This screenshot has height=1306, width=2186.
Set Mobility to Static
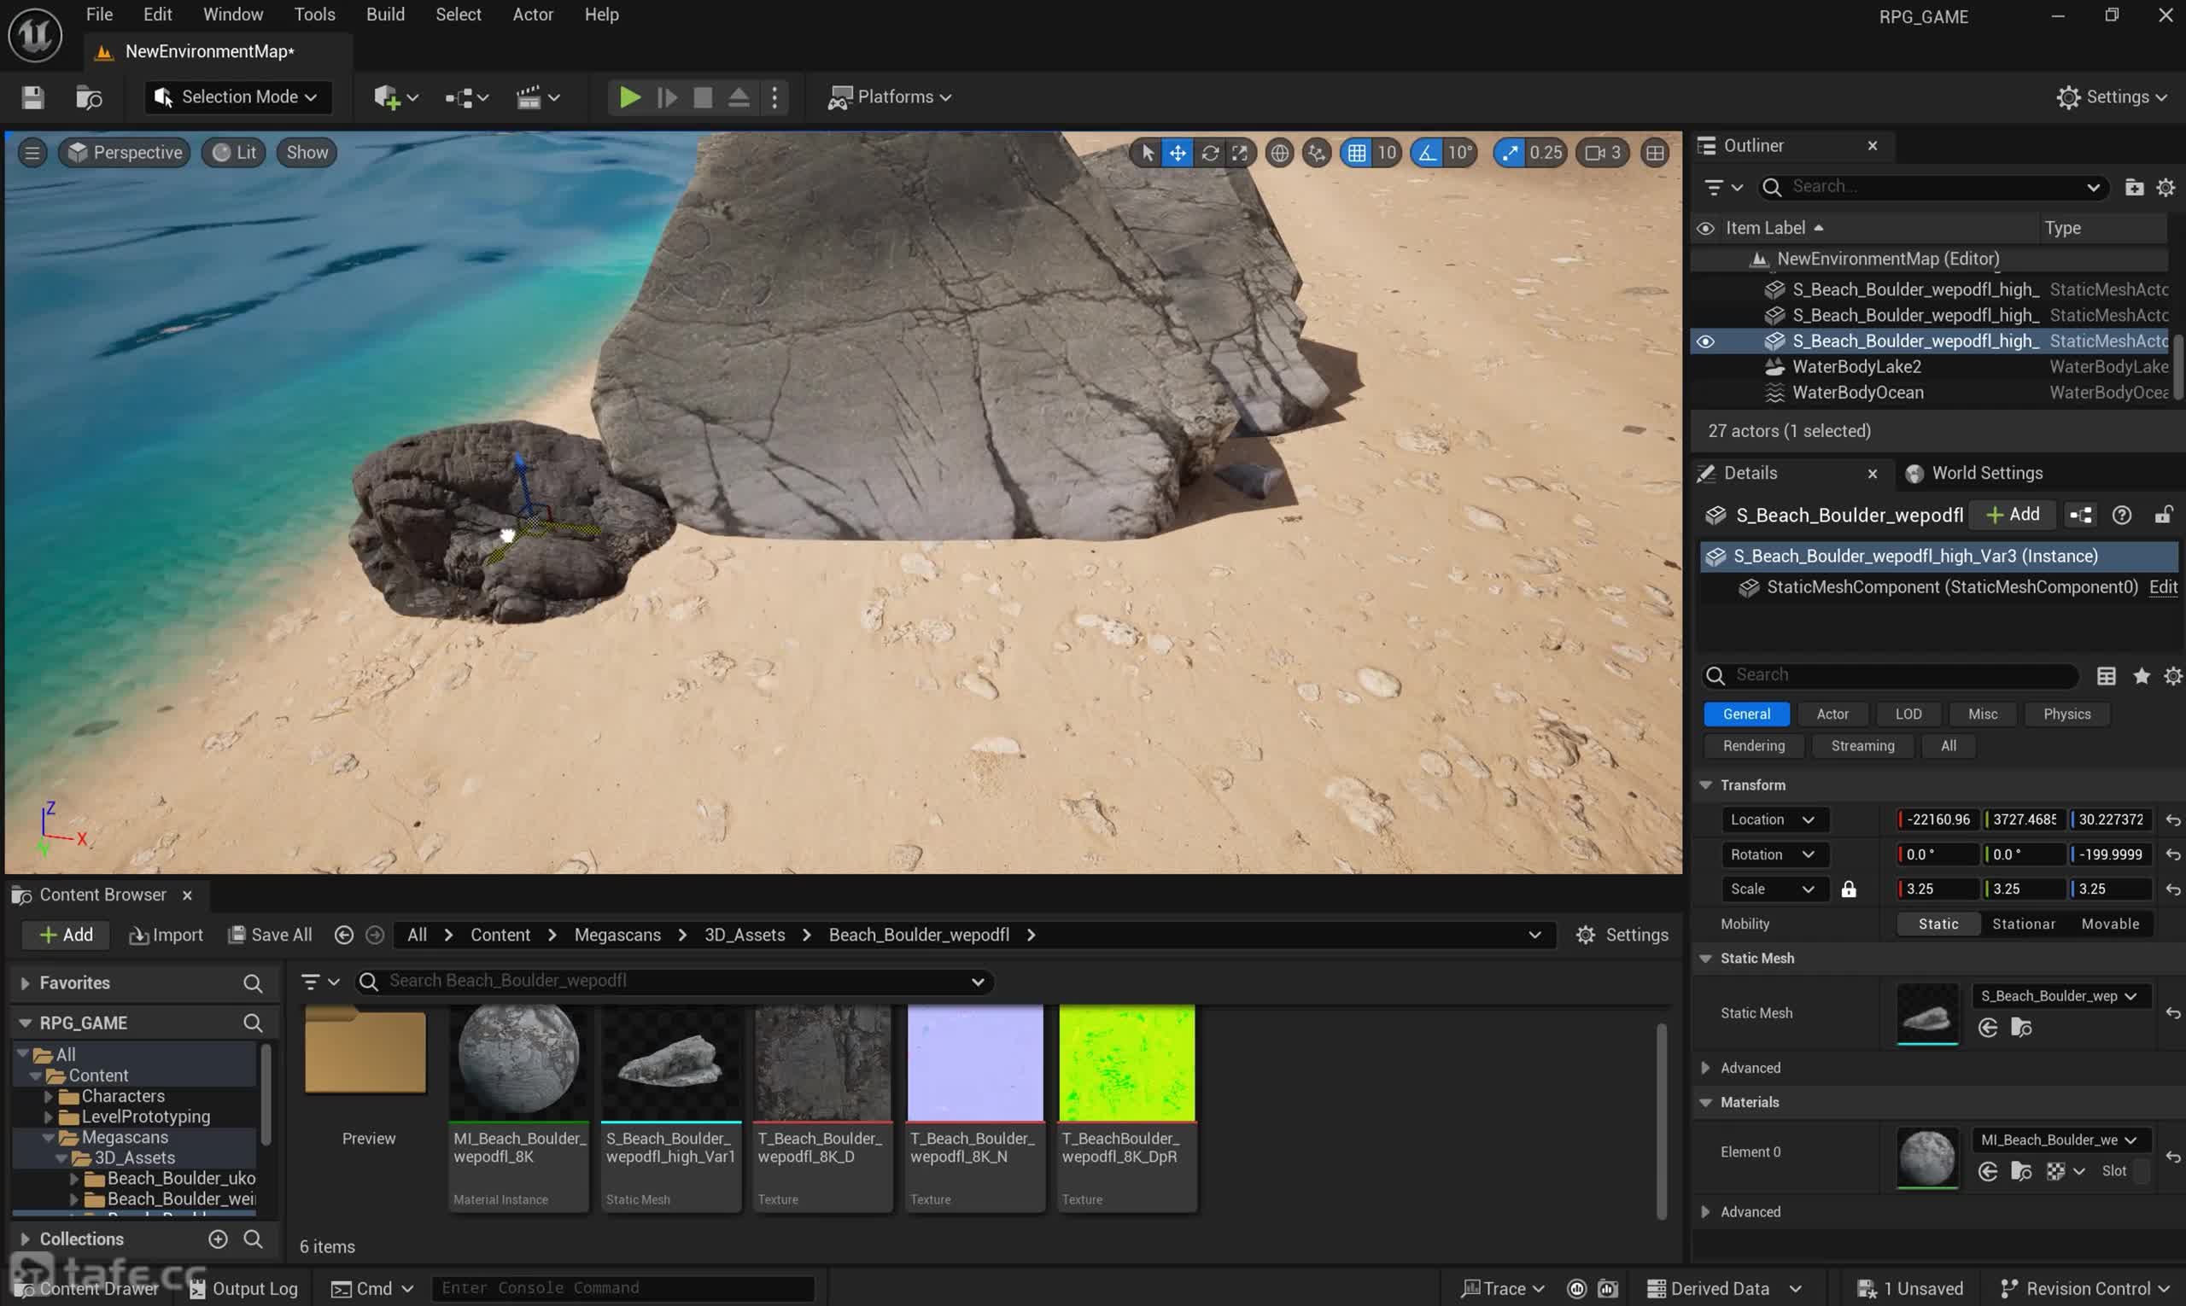click(1938, 924)
